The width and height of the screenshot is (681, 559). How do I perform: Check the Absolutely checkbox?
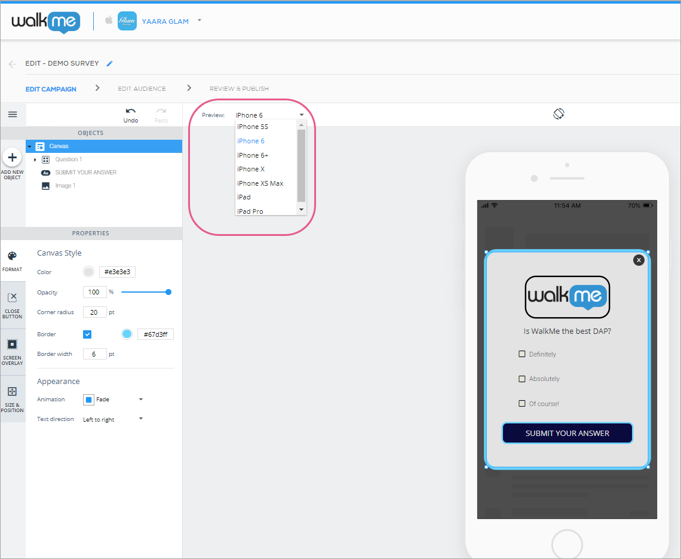pos(522,379)
